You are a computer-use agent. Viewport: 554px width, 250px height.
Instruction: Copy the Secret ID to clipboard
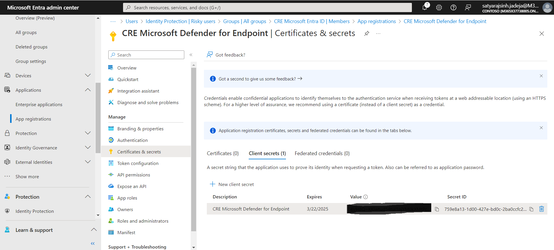pos(531,209)
